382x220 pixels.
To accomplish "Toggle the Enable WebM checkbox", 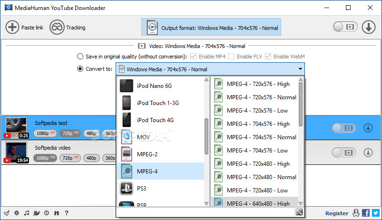I will 268,57.
